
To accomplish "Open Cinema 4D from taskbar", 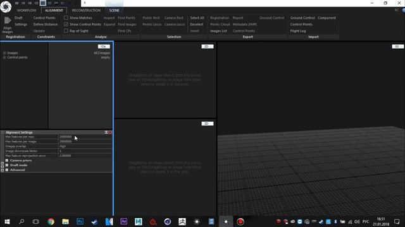I will [x=167, y=221].
